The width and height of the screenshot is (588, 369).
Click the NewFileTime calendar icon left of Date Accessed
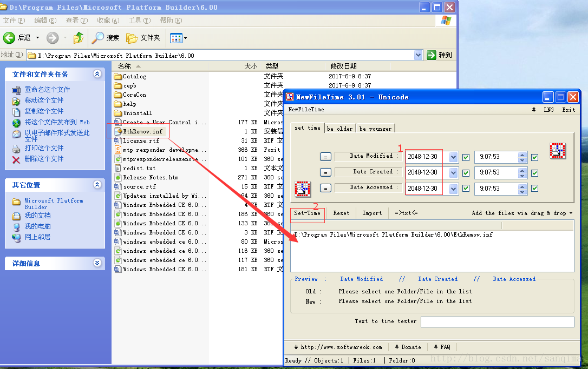tap(303, 189)
